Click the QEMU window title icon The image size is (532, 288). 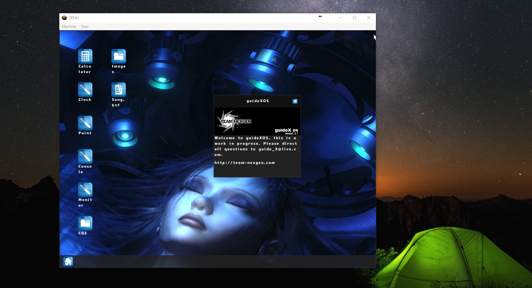(x=64, y=18)
